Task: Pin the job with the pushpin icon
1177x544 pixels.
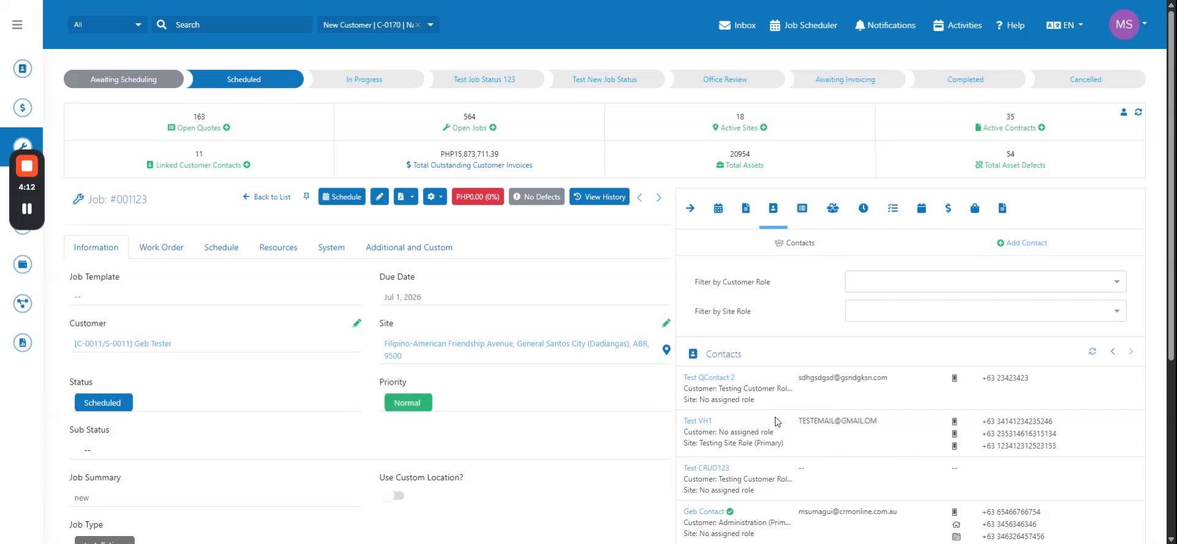Action: coord(307,197)
